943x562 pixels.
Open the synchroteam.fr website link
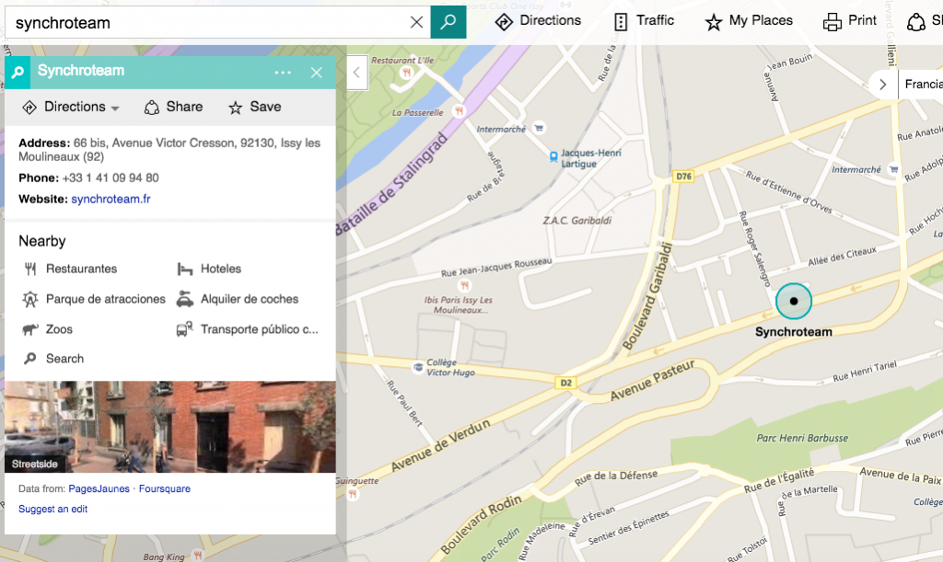111,199
